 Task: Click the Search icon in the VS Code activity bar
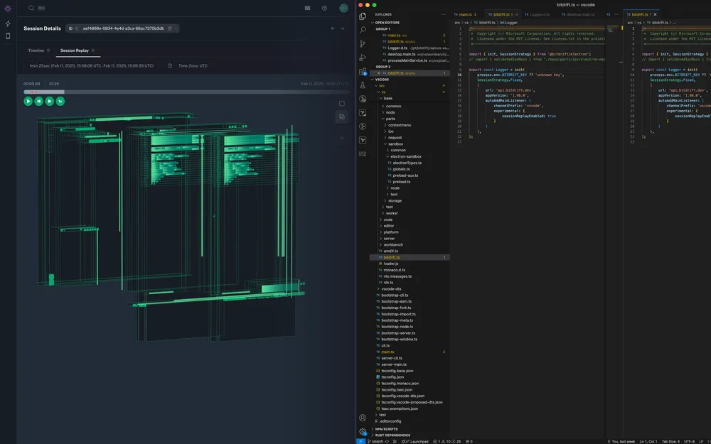point(363,30)
